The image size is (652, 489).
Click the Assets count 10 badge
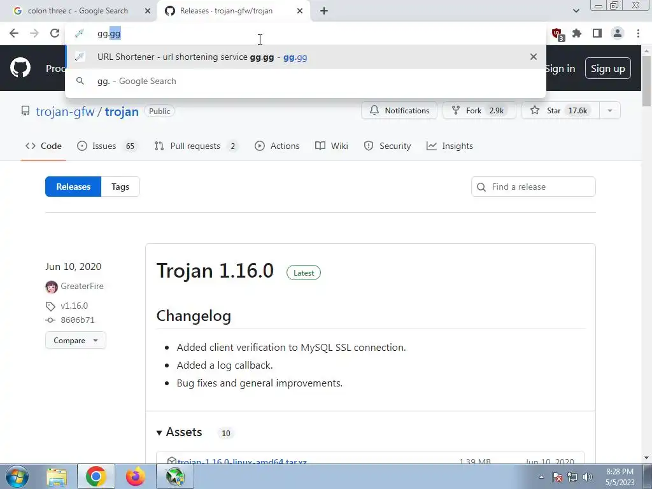pyautogui.click(x=226, y=433)
